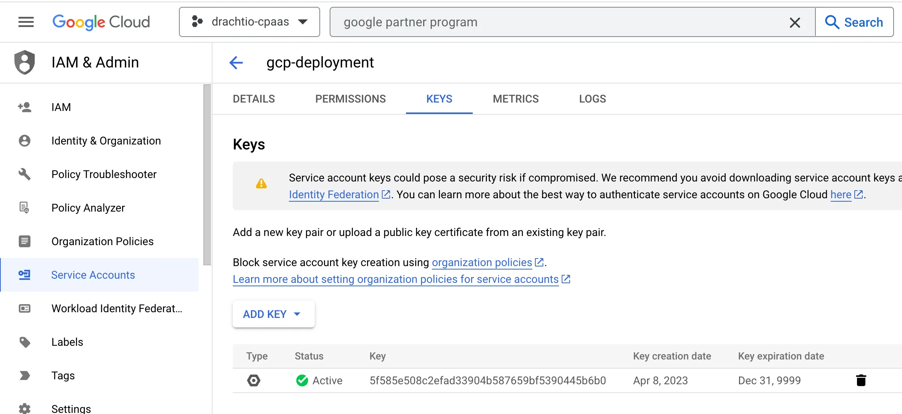Click the Organization Policies list icon

coord(25,241)
